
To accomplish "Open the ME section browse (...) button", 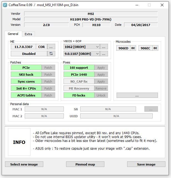I will (x=51, y=47).
